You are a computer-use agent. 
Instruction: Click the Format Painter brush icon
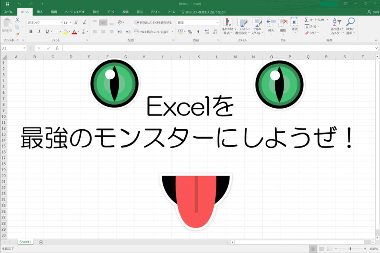tap(17, 34)
